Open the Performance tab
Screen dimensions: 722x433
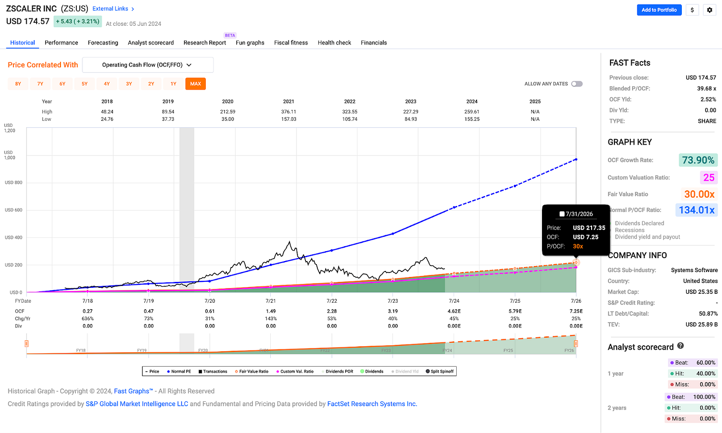point(61,43)
